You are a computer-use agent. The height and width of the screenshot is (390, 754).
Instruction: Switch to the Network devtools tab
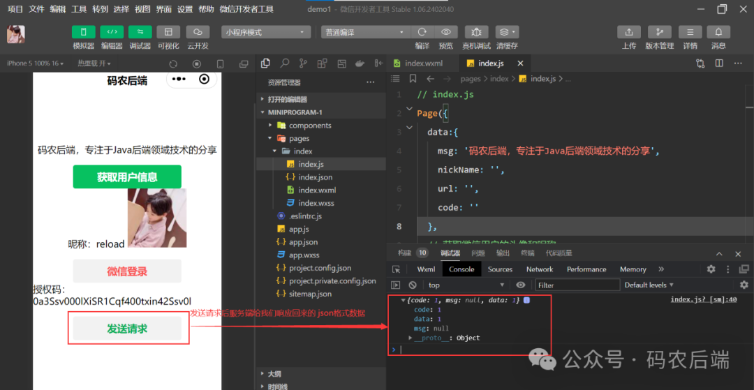540,269
